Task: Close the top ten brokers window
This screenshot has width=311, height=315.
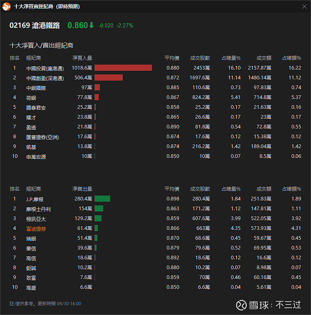Action: (304, 7)
